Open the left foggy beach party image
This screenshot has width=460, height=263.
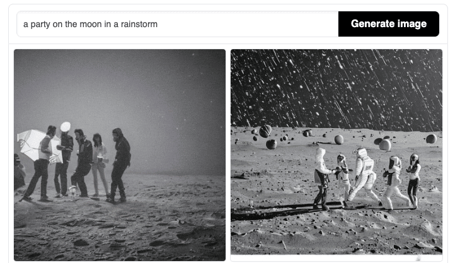pos(120,155)
